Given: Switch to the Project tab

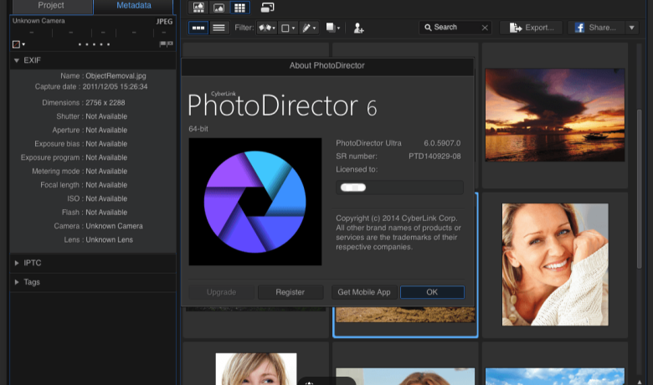Looking at the screenshot, I should (51, 6).
